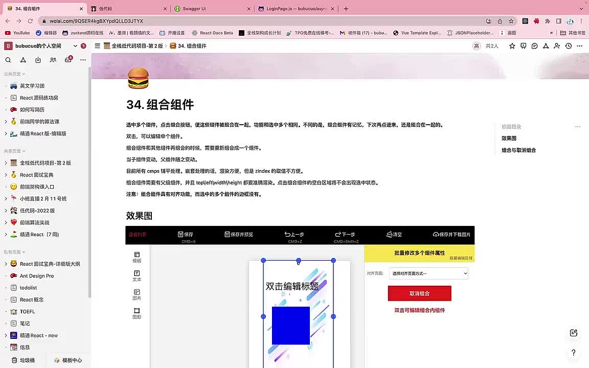Click the import download icon in sidebar

point(38,60)
